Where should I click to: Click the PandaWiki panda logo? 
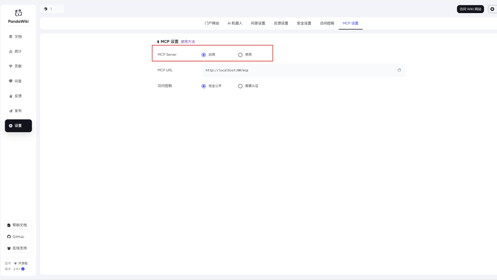[x=18, y=13]
